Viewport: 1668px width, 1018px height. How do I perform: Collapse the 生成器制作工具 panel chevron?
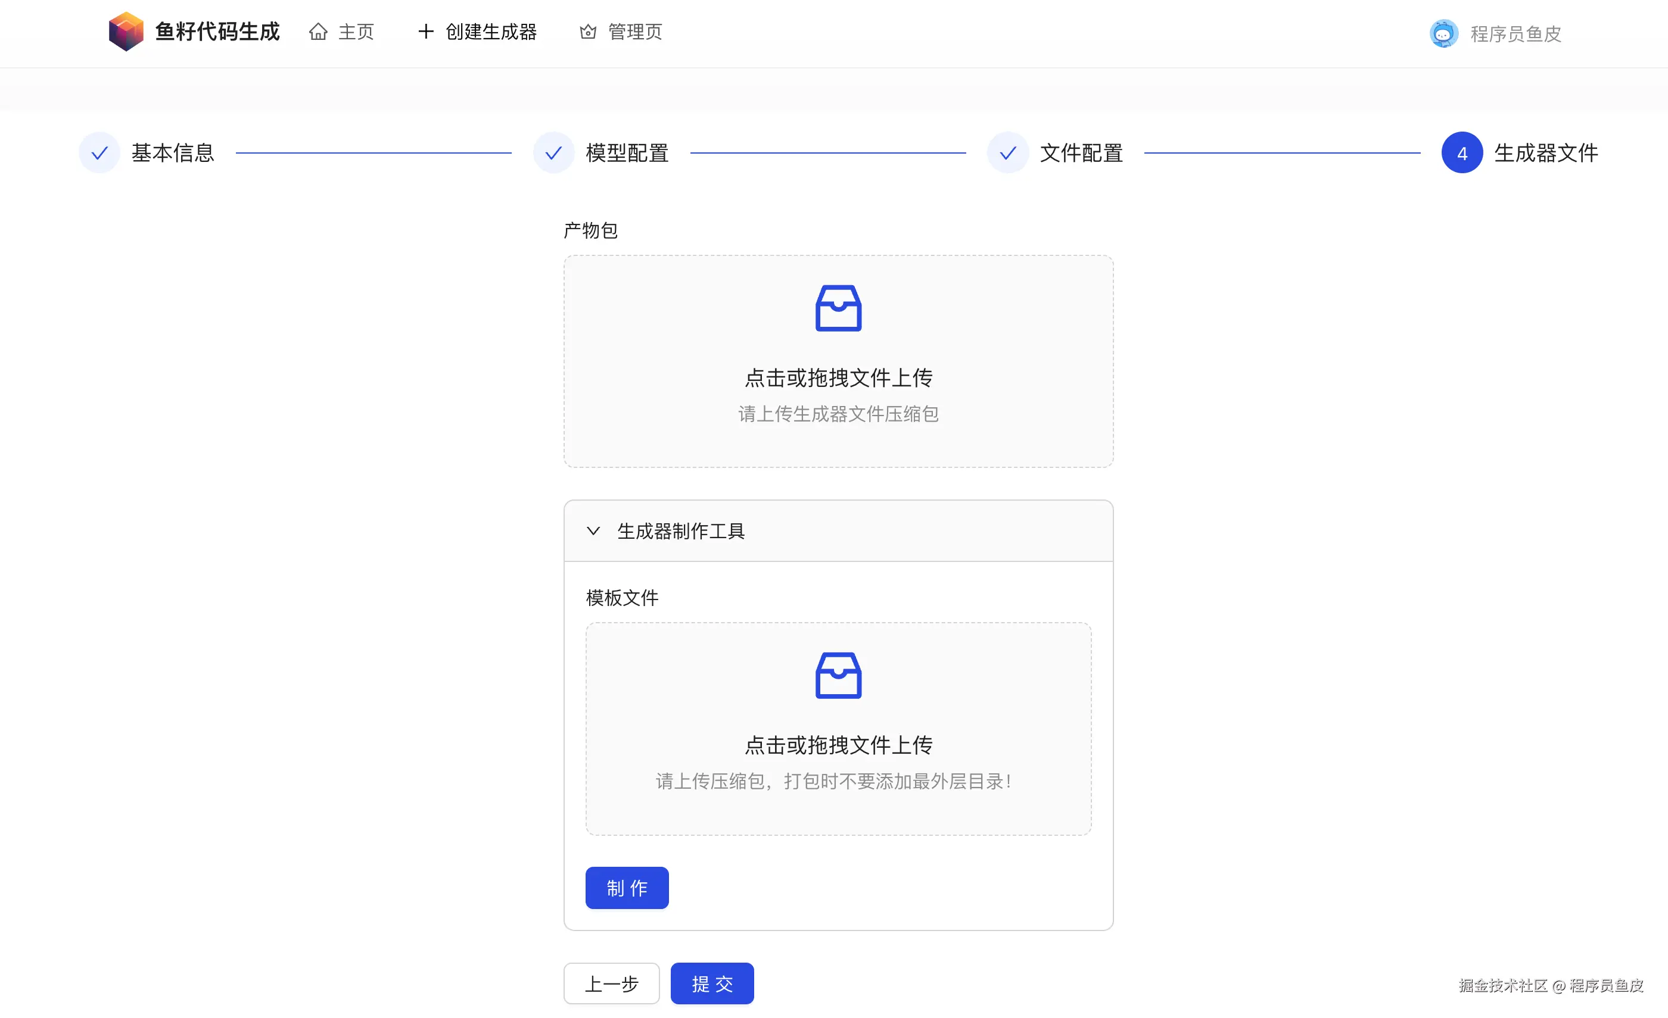click(x=593, y=531)
